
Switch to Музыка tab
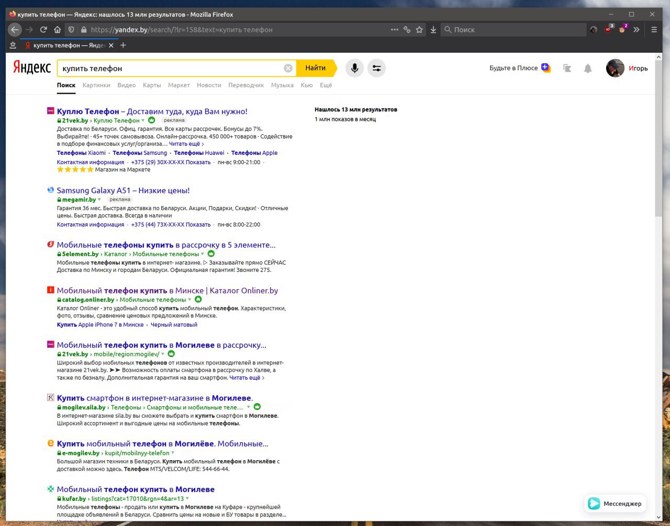282,85
